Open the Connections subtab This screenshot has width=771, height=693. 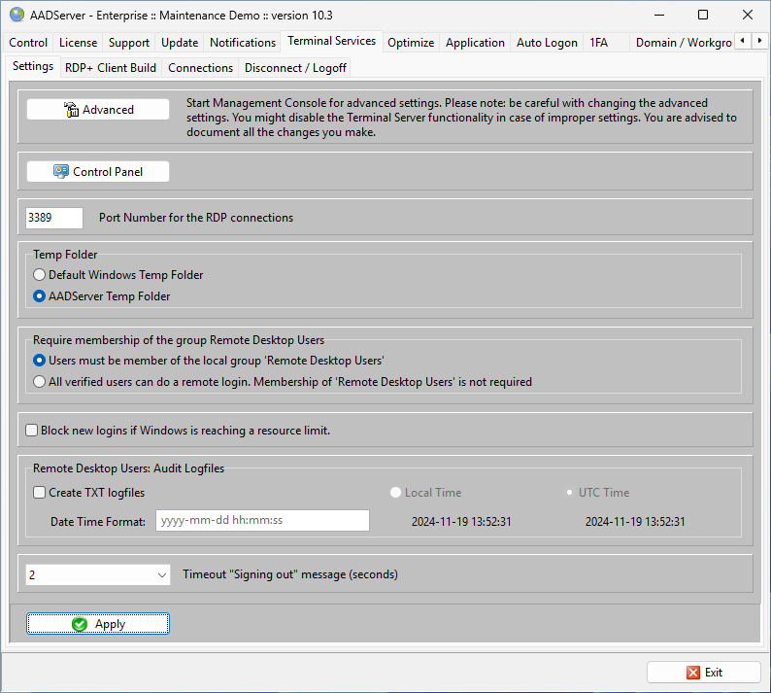click(200, 68)
